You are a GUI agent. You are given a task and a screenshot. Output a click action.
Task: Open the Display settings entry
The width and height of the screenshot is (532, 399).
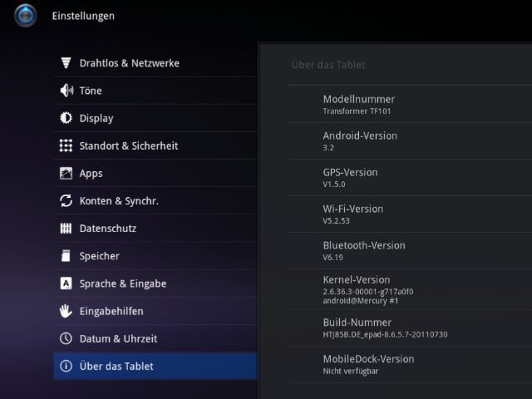[x=155, y=118]
